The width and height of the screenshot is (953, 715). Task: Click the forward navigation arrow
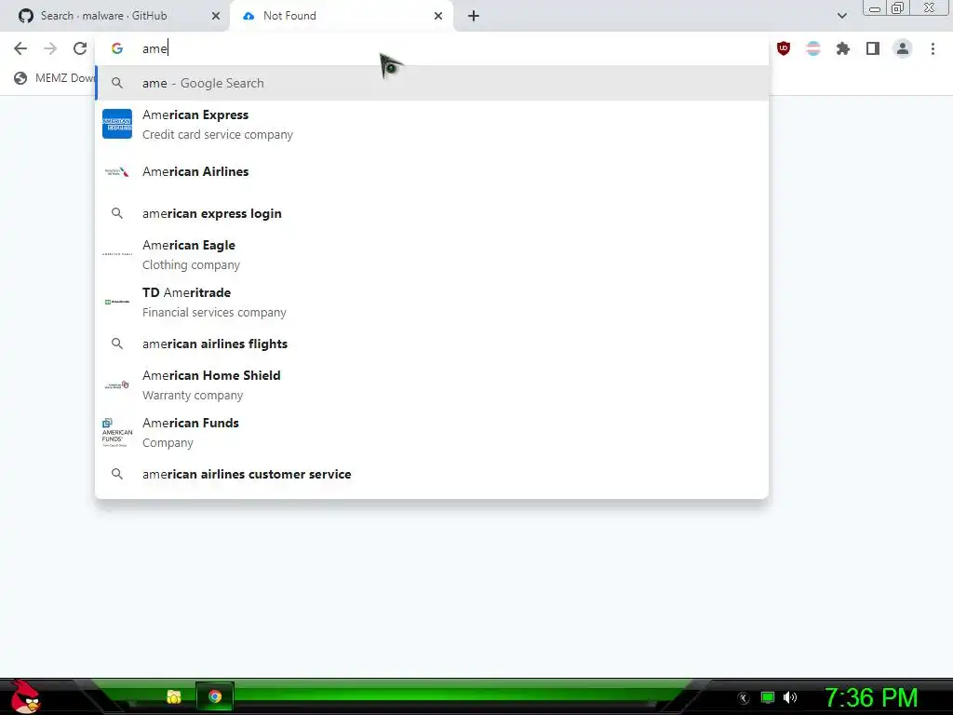(x=50, y=48)
